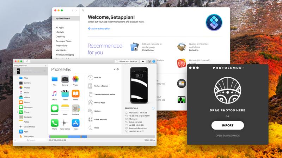Click the Open Sample Image link
282x158 pixels.
point(227,136)
